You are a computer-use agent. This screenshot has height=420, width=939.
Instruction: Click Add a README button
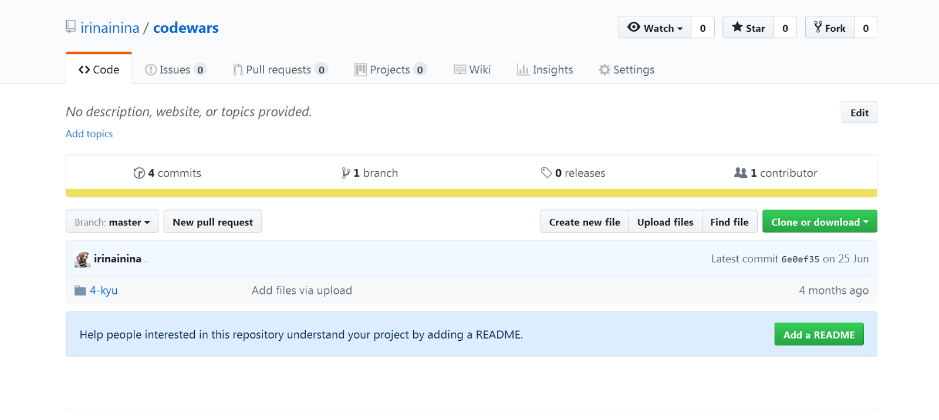(x=819, y=334)
